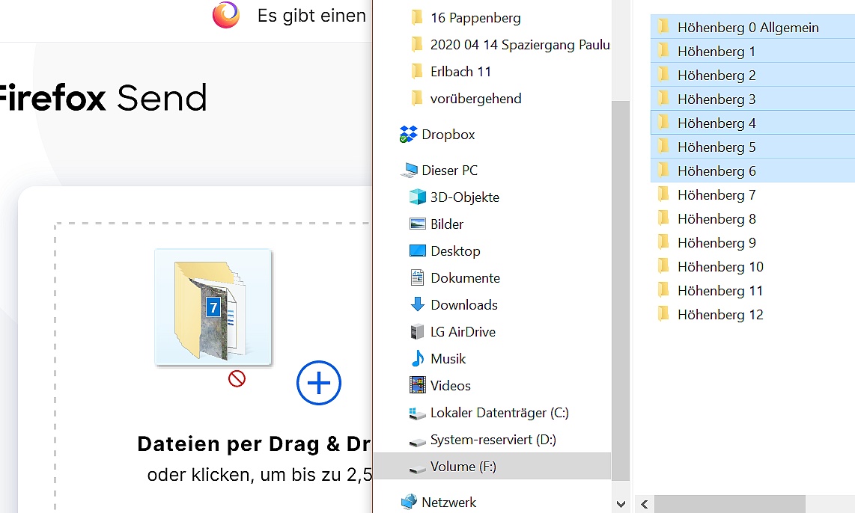855x513 pixels.
Task: Click the Dieser PC computer icon
Action: point(409,171)
